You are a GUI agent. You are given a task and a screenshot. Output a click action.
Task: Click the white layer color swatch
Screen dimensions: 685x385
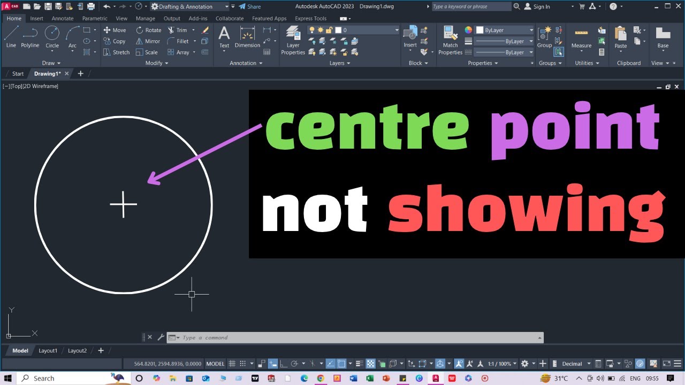tap(338, 30)
